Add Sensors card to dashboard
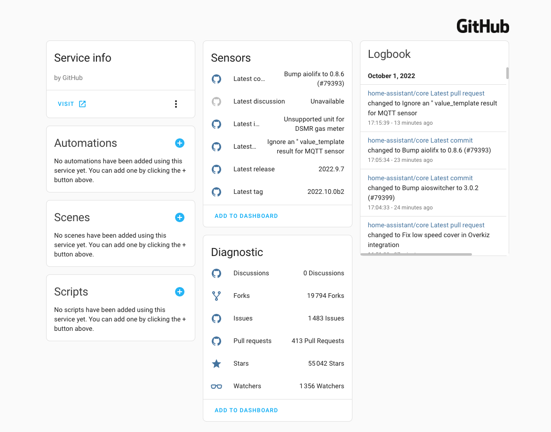Viewport: 551px width, 432px height. coord(246,216)
